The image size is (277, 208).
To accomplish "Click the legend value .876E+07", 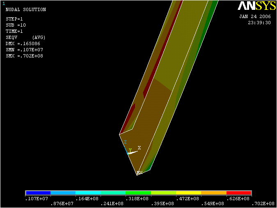I will [62, 203].
